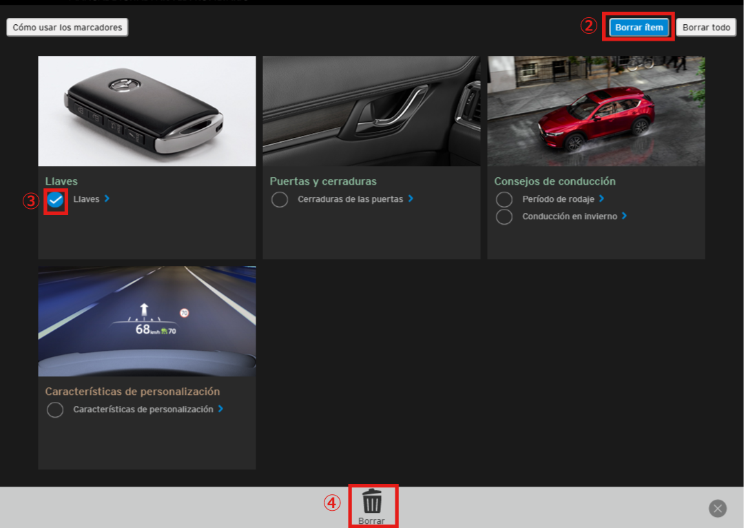744x528 pixels.
Task: Click the door handle thumbnail image
Action: (371, 111)
